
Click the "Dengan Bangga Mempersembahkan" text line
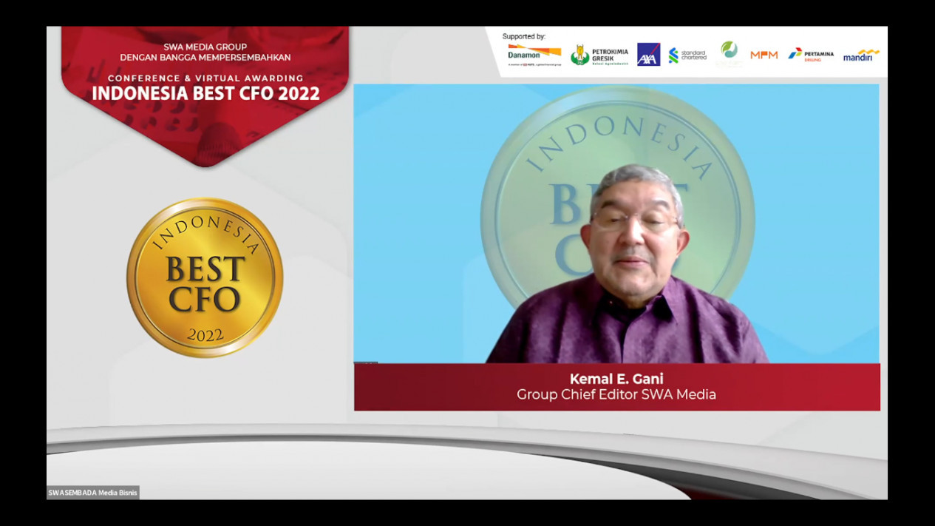[x=205, y=58]
